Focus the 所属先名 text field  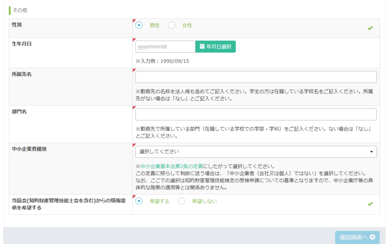[256, 77]
